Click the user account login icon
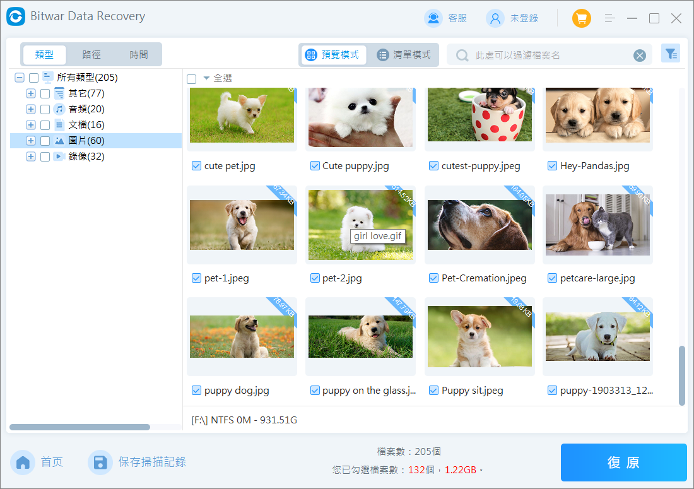694x489 pixels. [x=495, y=18]
